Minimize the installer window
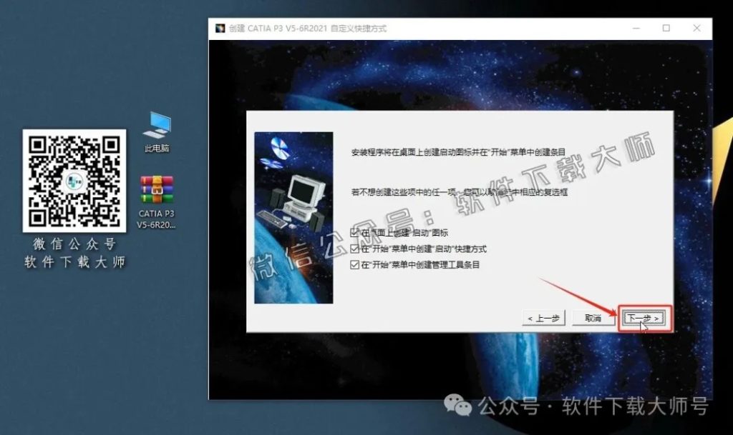 [x=636, y=28]
